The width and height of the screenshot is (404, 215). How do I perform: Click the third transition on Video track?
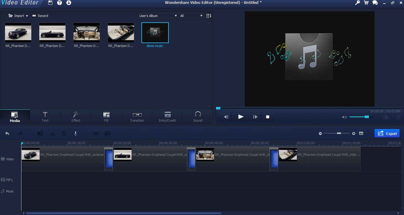pyautogui.click(x=274, y=159)
